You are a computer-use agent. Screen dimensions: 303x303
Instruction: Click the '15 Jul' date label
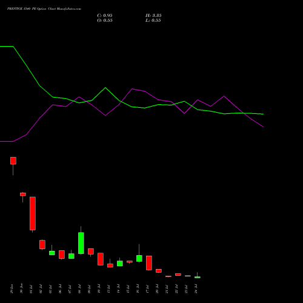tap(128, 289)
